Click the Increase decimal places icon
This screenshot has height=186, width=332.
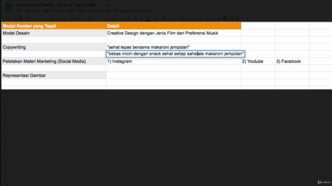coord(71,19)
